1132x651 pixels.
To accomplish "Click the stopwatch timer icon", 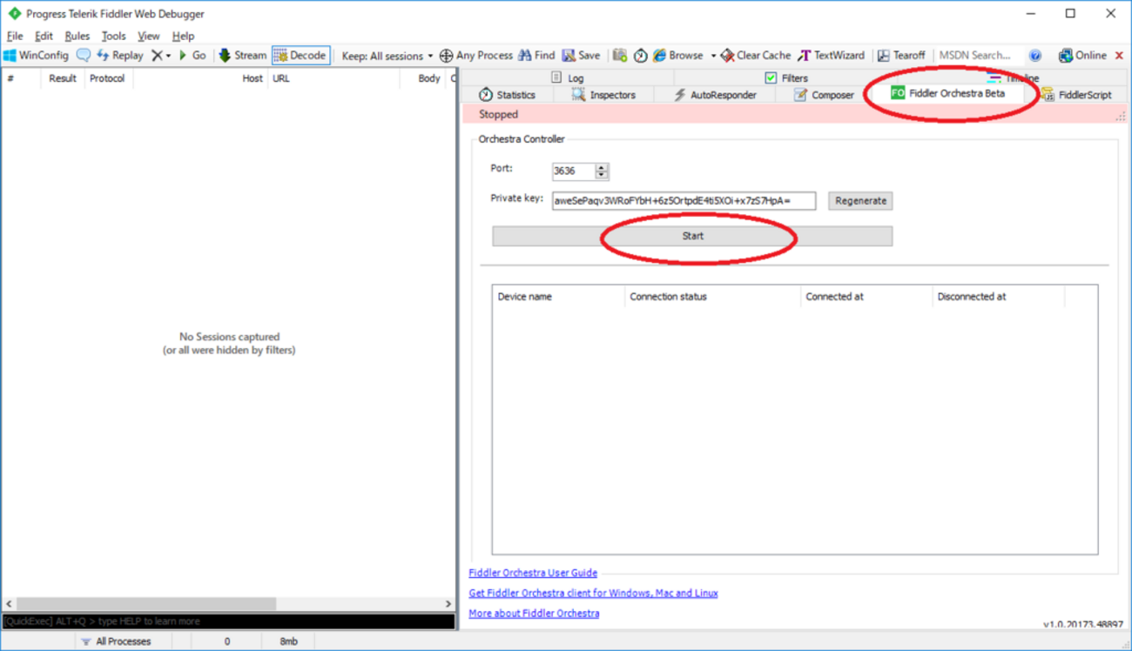I will click(640, 55).
